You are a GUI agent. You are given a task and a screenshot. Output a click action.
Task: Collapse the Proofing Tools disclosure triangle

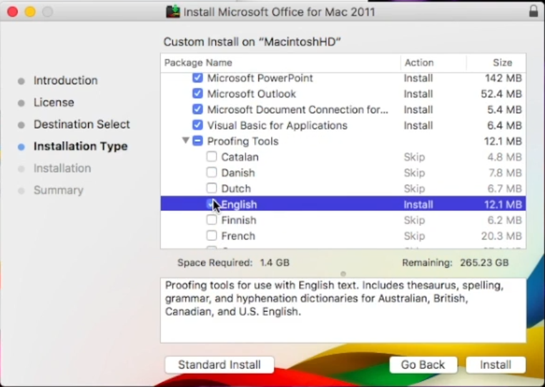coord(185,140)
